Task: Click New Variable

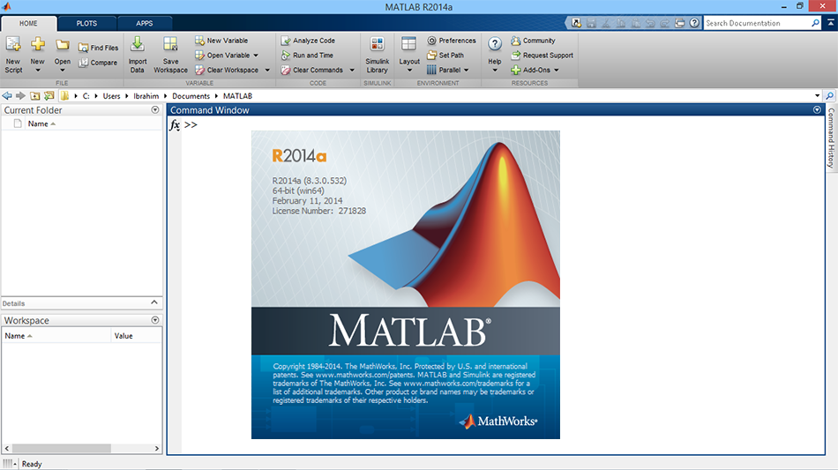Action: tap(221, 41)
